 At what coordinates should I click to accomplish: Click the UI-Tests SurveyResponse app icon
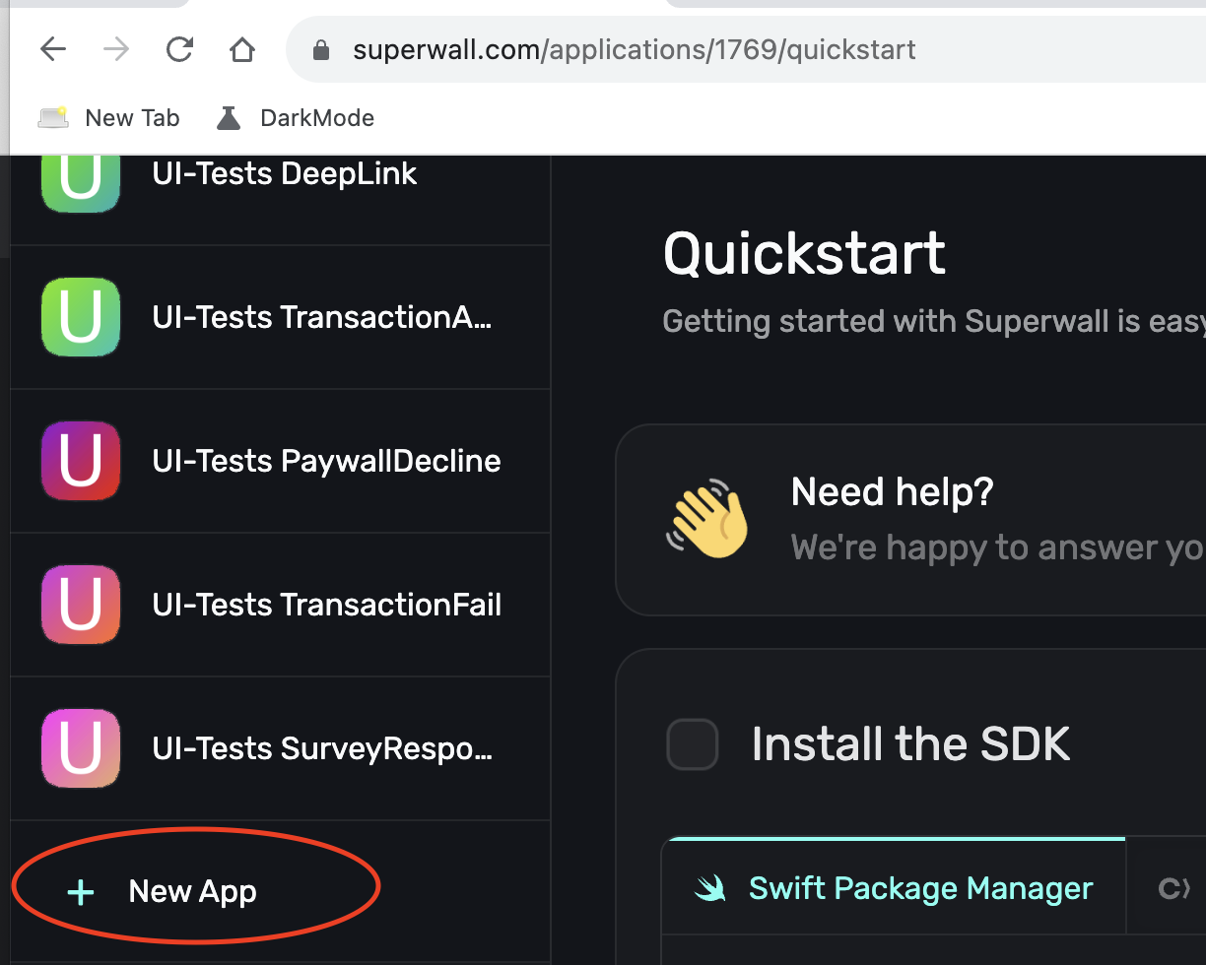tap(81, 748)
